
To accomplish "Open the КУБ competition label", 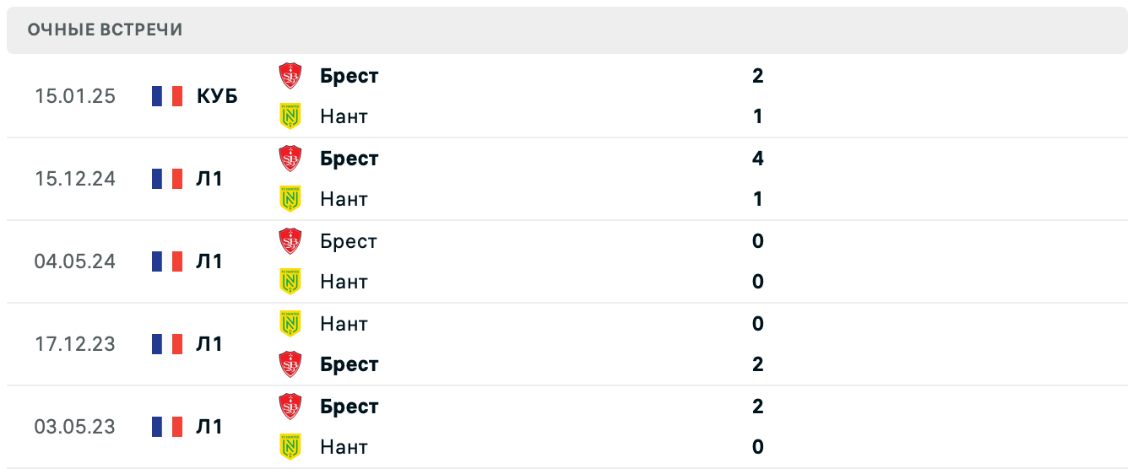I will pyautogui.click(x=217, y=96).
